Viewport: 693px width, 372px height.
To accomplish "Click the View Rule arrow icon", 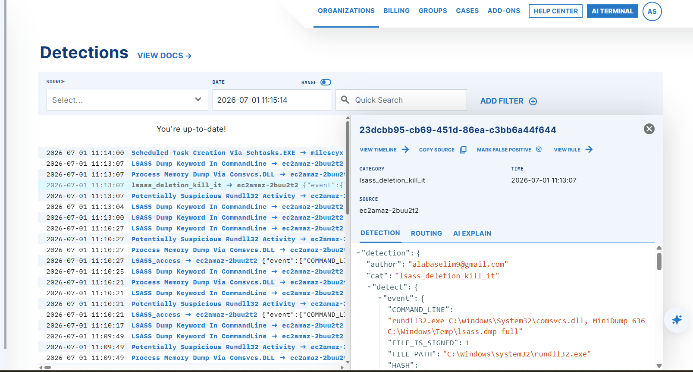I will point(589,149).
